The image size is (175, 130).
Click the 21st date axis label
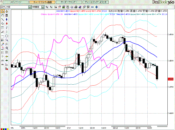click(x=69, y=128)
